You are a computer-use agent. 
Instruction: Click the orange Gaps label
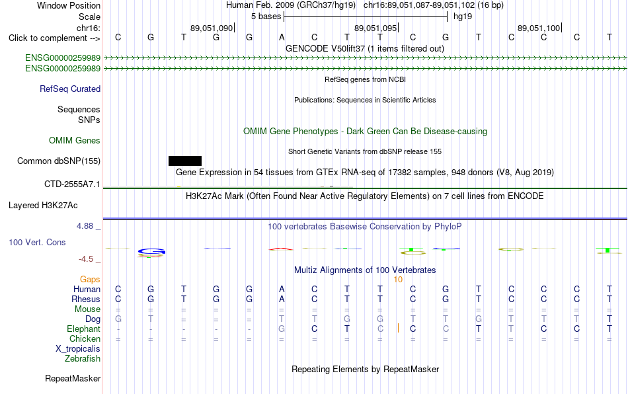(90, 279)
